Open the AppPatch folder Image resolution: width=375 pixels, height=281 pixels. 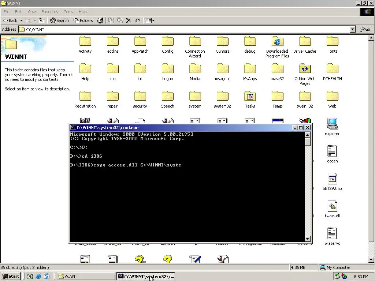coord(140,45)
